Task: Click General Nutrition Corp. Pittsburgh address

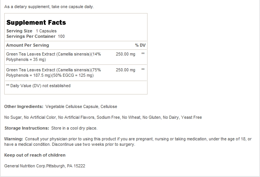Action: point(45,166)
